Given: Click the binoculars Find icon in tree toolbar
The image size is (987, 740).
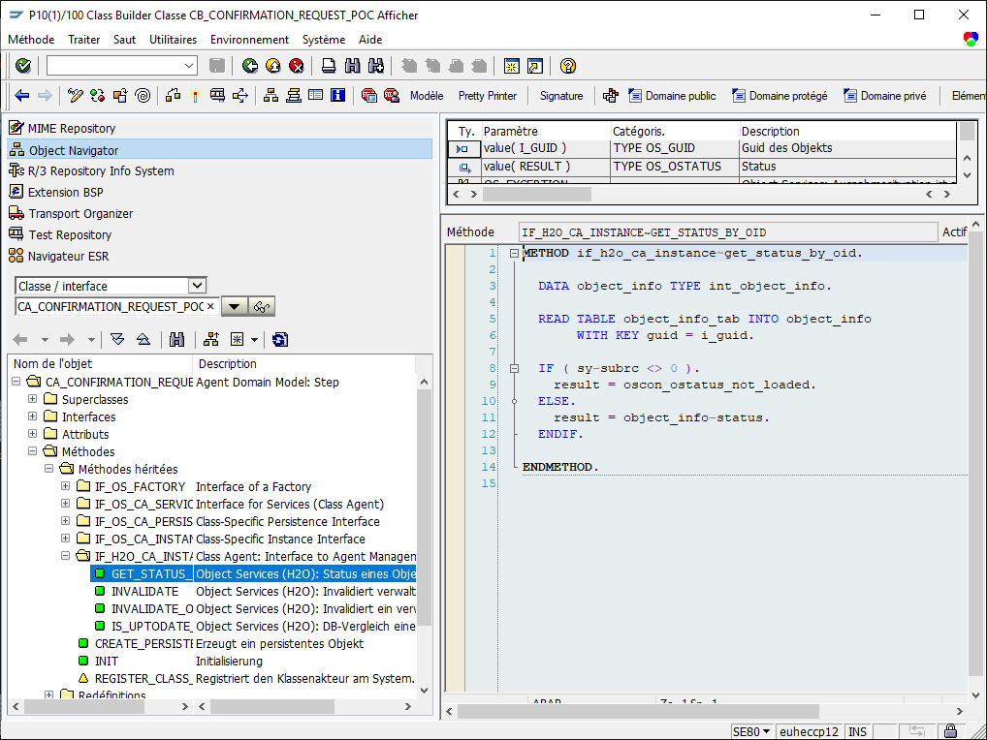Looking at the screenshot, I should click(176, 340).
